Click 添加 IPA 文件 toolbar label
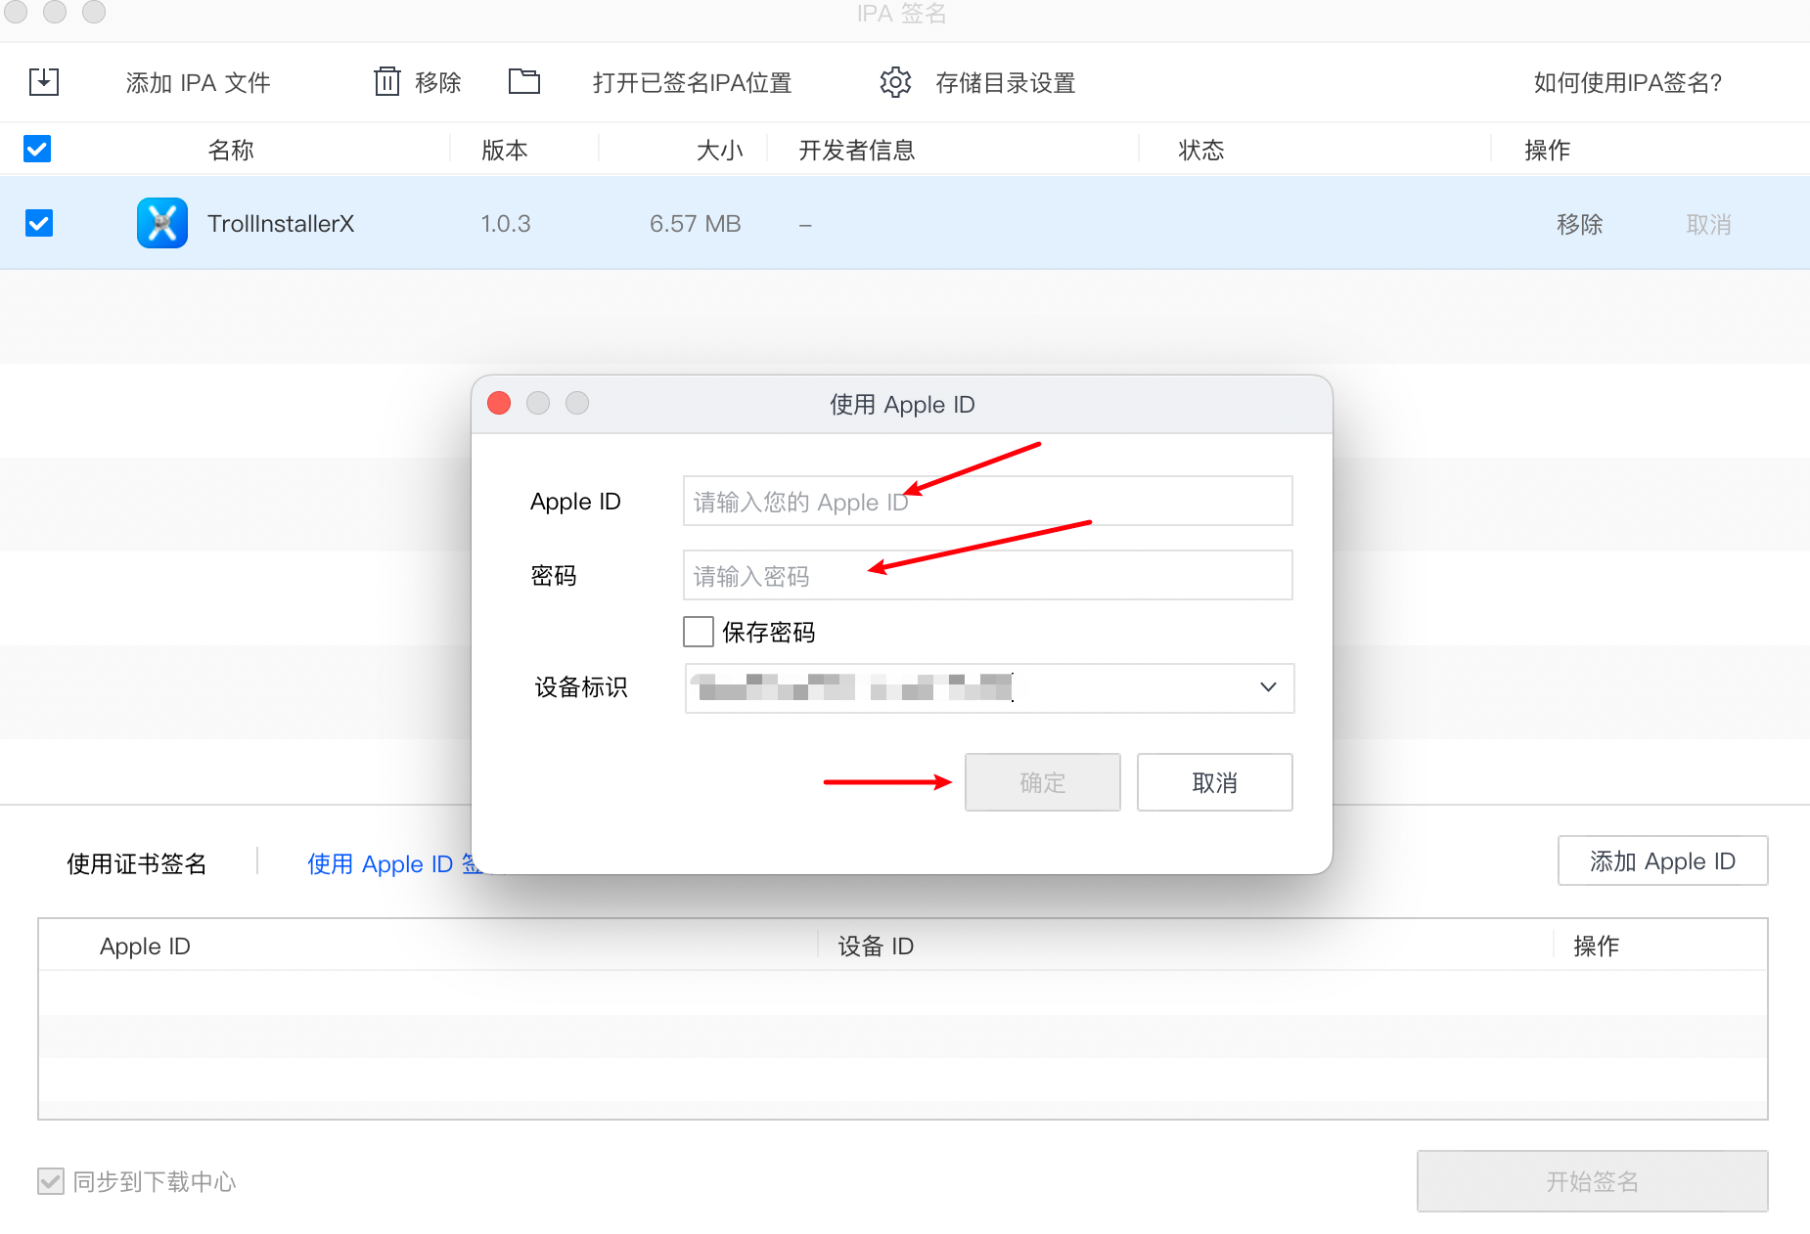The width and height of the screenshot is (1810, 1234). click(x=198, y=83)
